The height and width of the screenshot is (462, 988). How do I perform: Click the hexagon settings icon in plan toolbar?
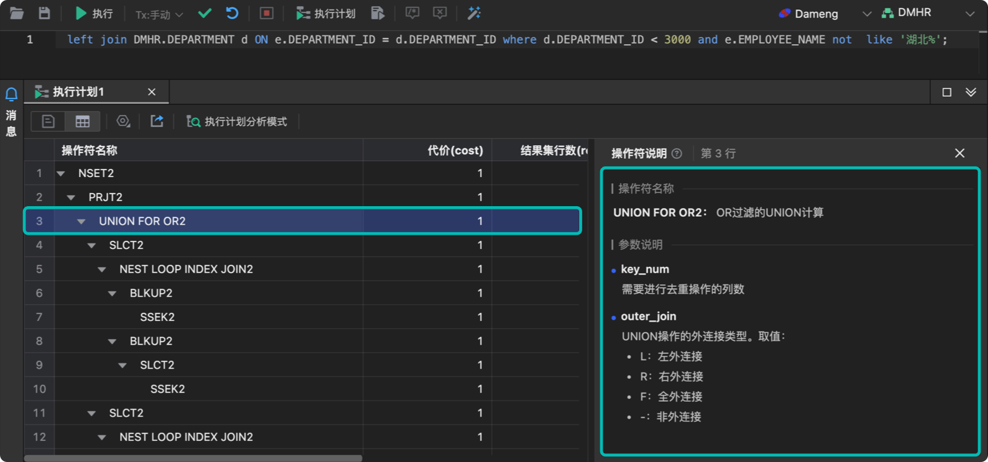123,121
